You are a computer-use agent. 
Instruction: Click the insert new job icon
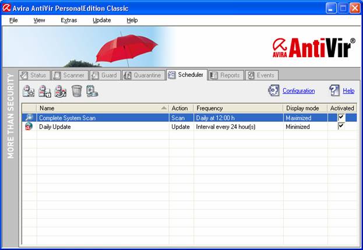click(x=29, y=91)
